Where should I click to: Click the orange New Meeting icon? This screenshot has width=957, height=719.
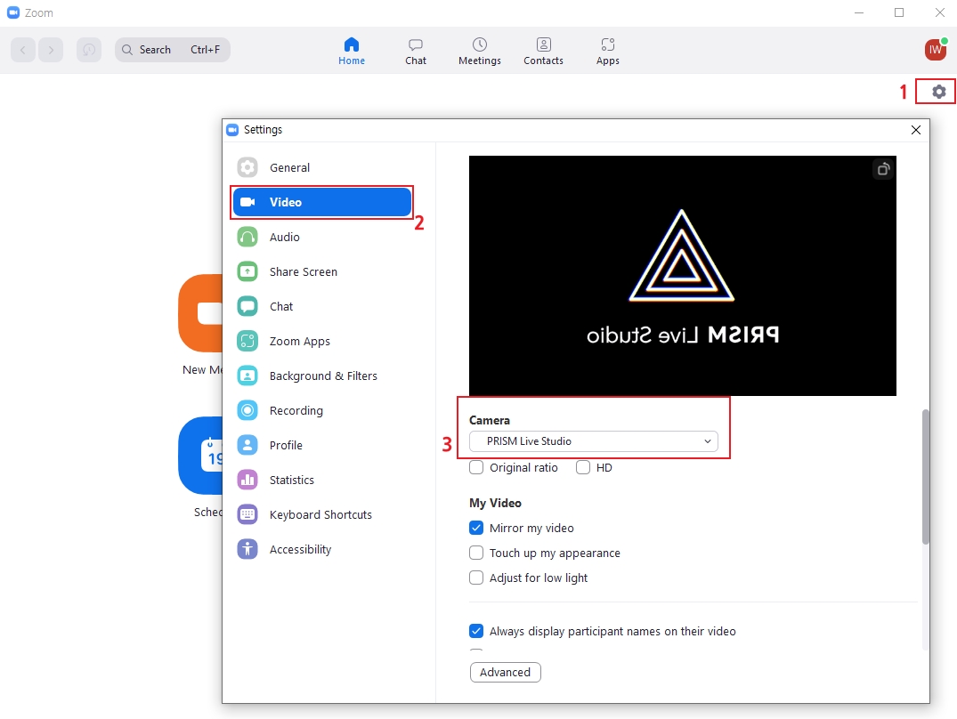pyautogui.click(x=200, y=313)
